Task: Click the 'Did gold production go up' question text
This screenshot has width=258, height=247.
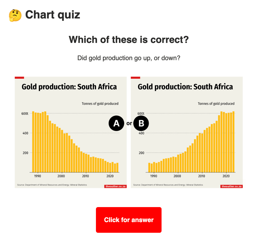Action: pos(129,58)
